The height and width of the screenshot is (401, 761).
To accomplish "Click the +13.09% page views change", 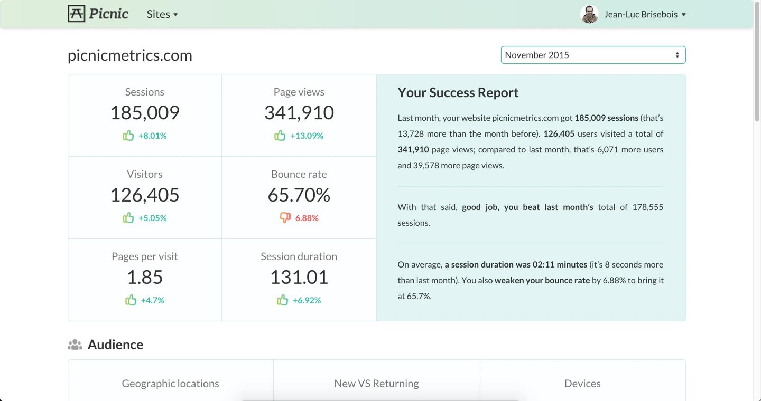I will (307, 136).
